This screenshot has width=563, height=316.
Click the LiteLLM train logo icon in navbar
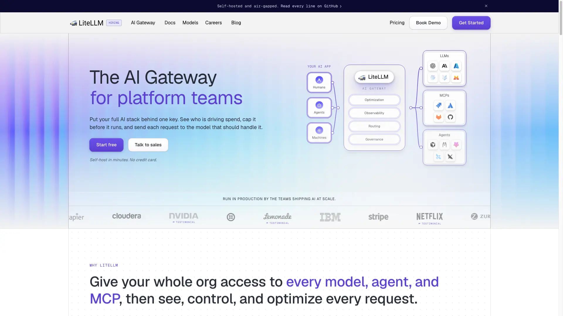[73, 23]
